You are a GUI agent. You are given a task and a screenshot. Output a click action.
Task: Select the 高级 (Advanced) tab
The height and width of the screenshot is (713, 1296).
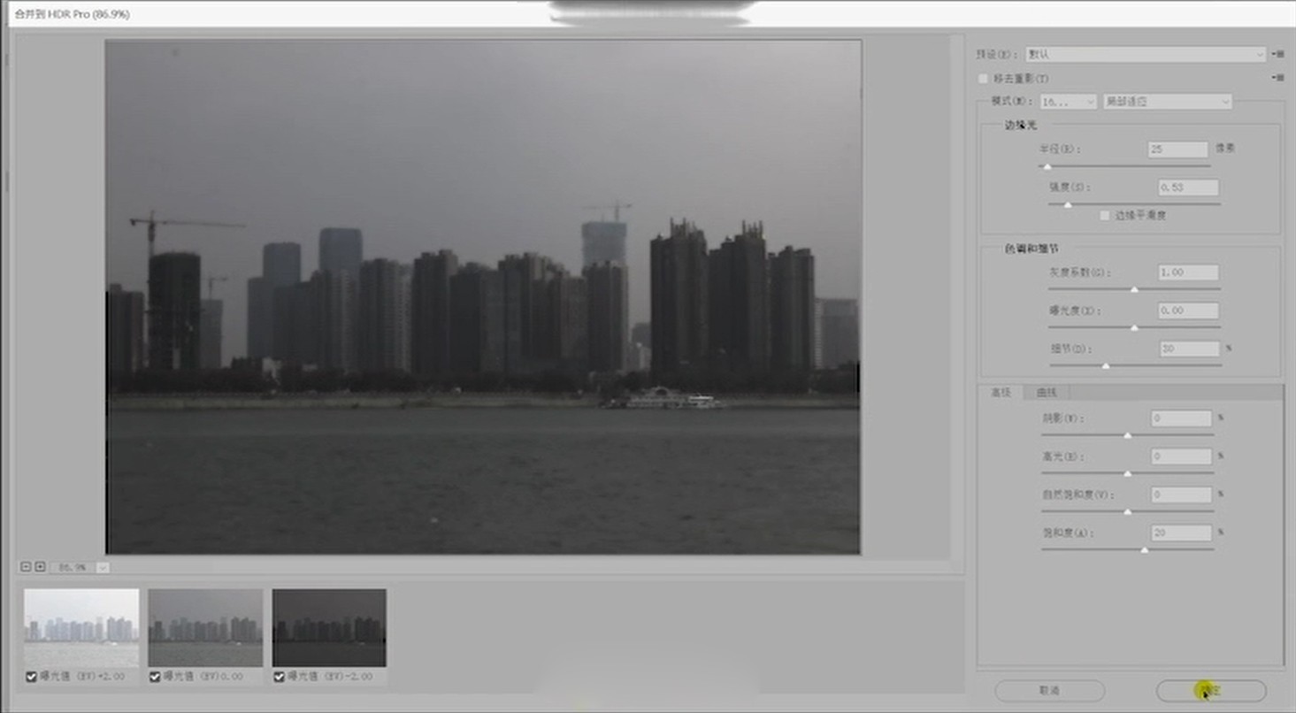(1001, 392)
